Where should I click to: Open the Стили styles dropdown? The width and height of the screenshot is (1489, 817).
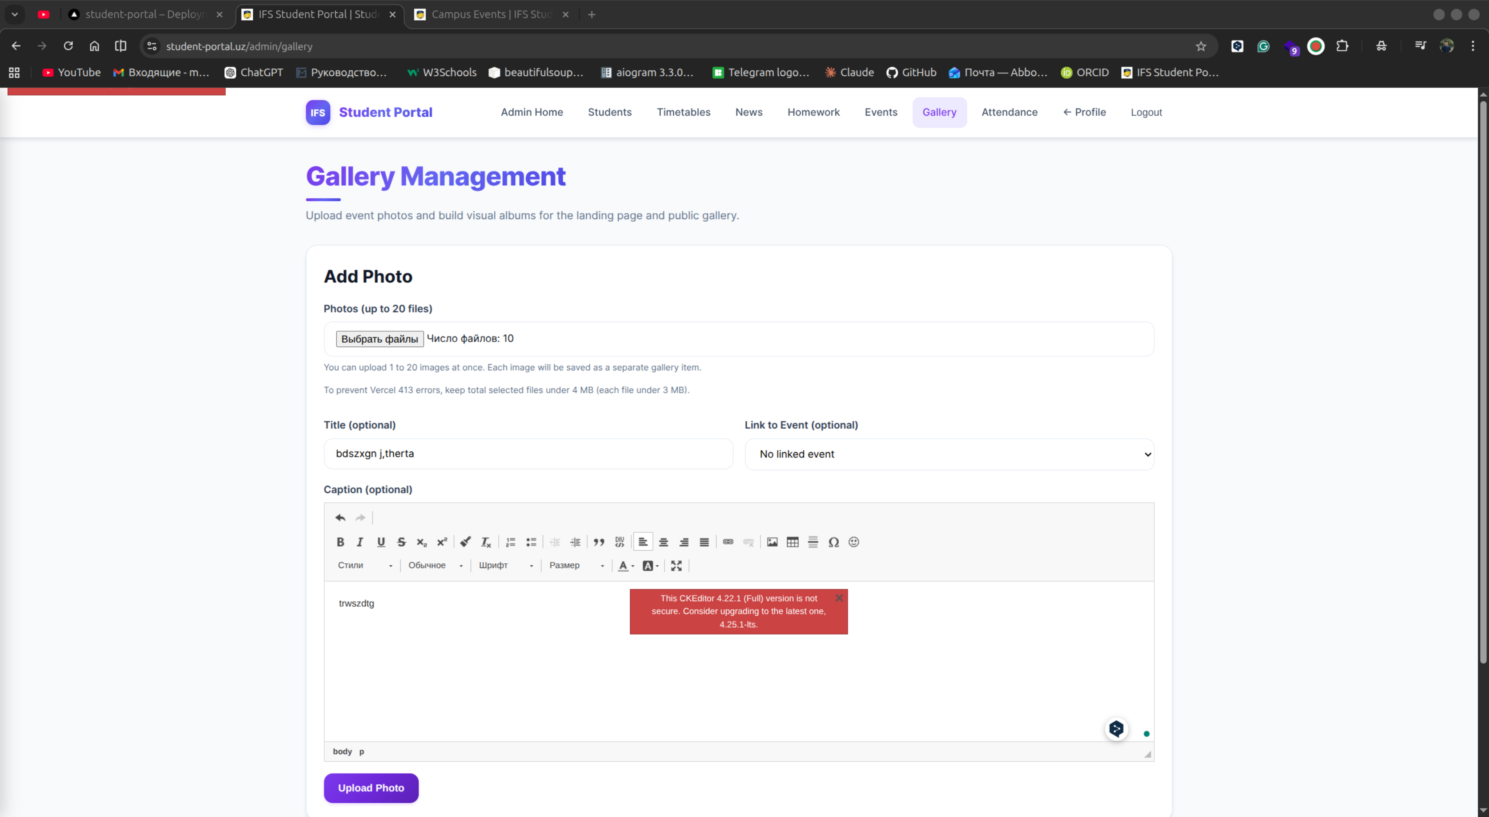point(365,566)
